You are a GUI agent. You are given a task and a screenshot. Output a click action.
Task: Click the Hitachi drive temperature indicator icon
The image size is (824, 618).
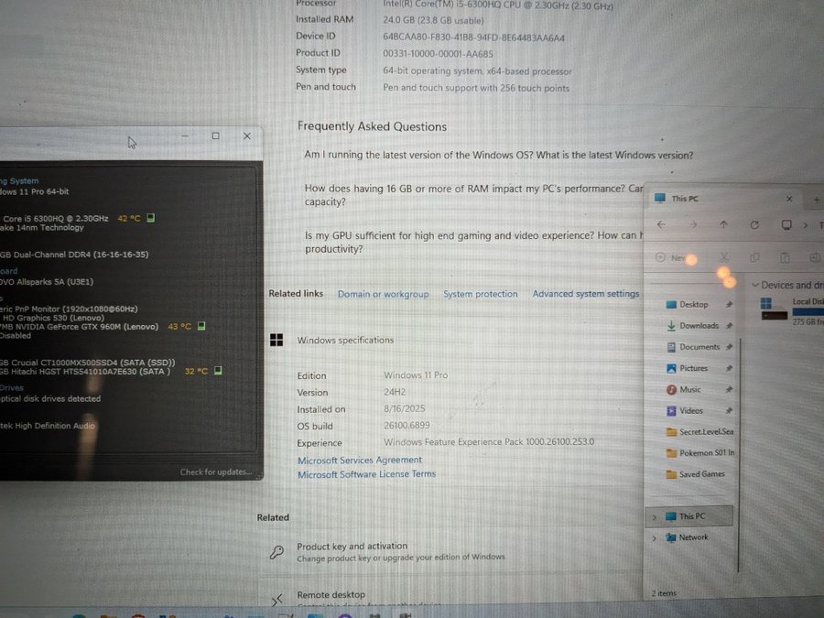(217, 371)
